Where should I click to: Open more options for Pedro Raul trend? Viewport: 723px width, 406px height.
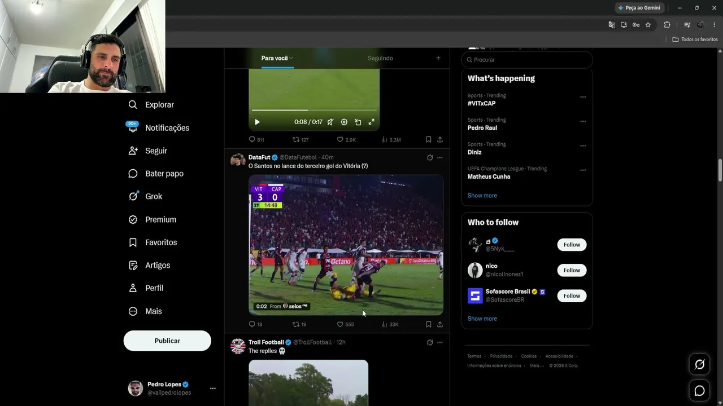[583, 121]
